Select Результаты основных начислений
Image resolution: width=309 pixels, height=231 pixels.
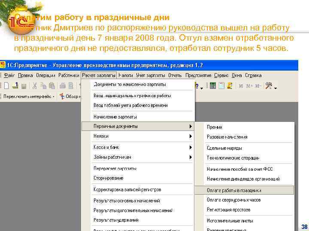(x=137, y=201)
